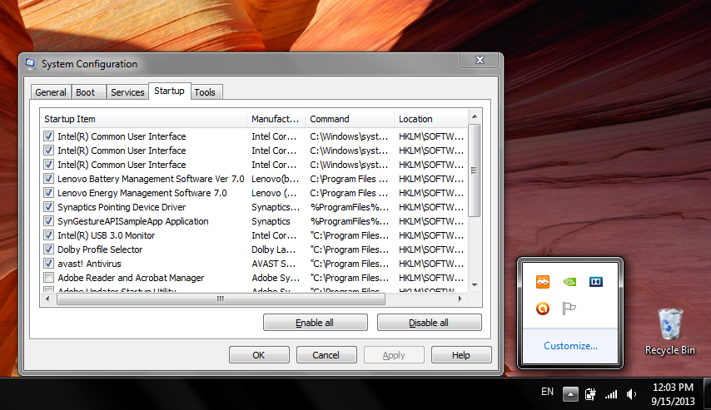Click the System Configuration title bar icon
This screenshot has height=410, width=711.
(x=30, y=64)
